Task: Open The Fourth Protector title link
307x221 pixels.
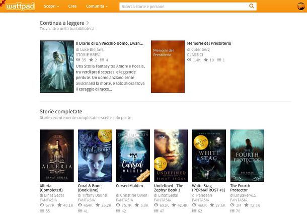Action: pyautogui.click(x=240, y=188)
